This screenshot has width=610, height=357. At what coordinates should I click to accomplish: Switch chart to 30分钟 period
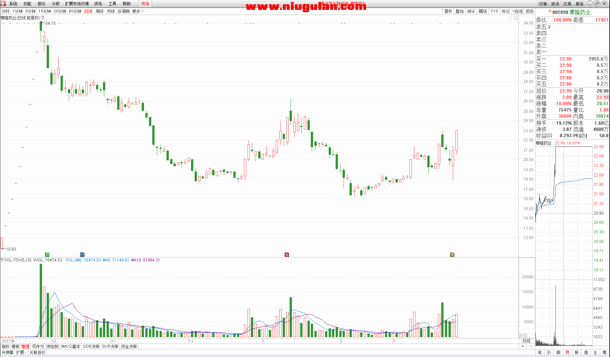[60, 11]
